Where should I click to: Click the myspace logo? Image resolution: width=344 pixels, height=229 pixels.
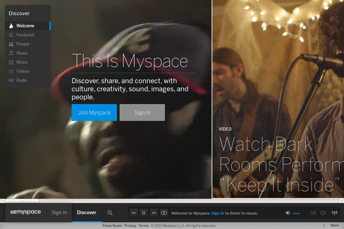(x=26, y=212)
